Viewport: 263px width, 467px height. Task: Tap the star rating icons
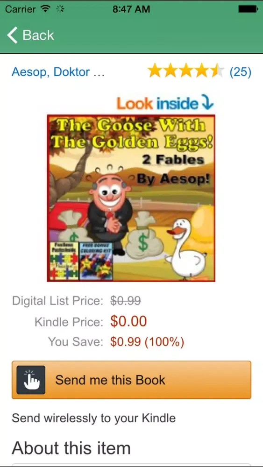pos(186,71)
